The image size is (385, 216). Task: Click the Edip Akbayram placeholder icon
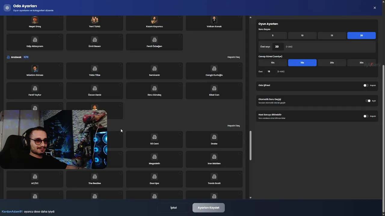tap(35, 40)
